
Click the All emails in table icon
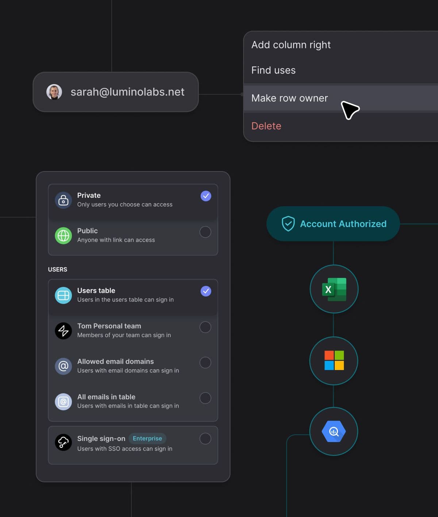tap(64, 402)
